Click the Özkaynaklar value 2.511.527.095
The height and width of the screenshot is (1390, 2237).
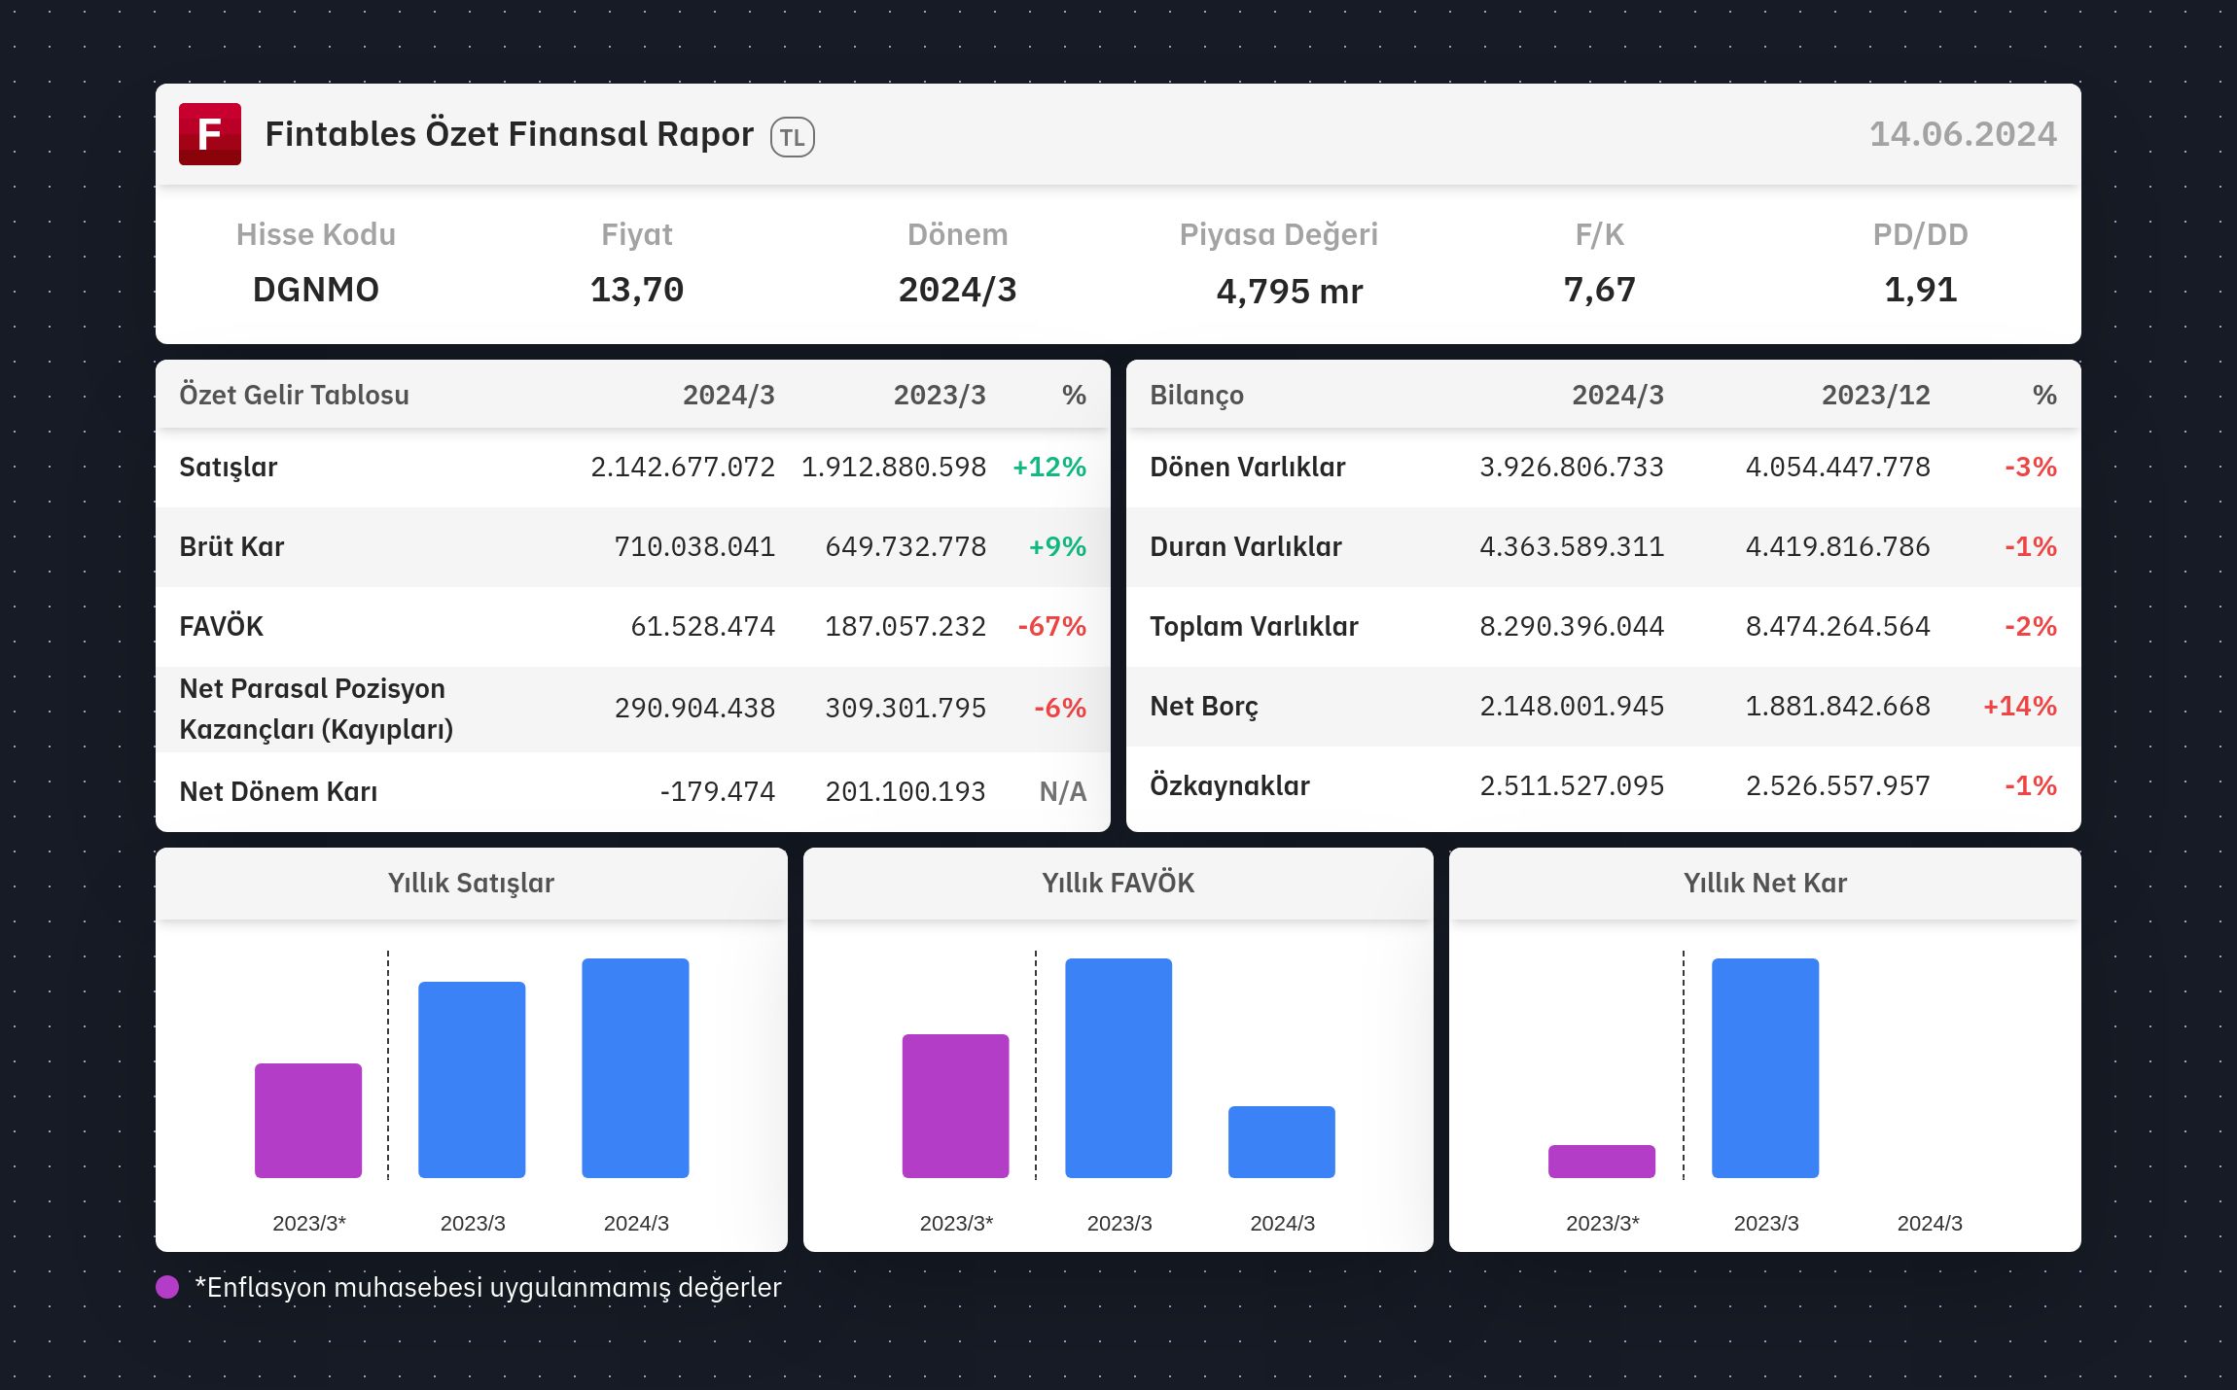1572,786
